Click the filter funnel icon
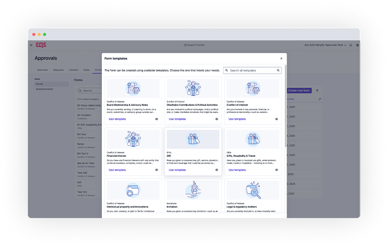 point(317,91)
